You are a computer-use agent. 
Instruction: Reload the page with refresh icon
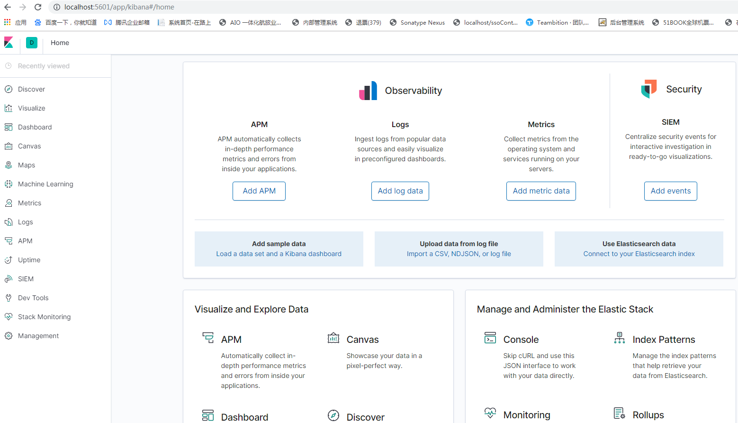pyautogui.click(x=38, y=7)
